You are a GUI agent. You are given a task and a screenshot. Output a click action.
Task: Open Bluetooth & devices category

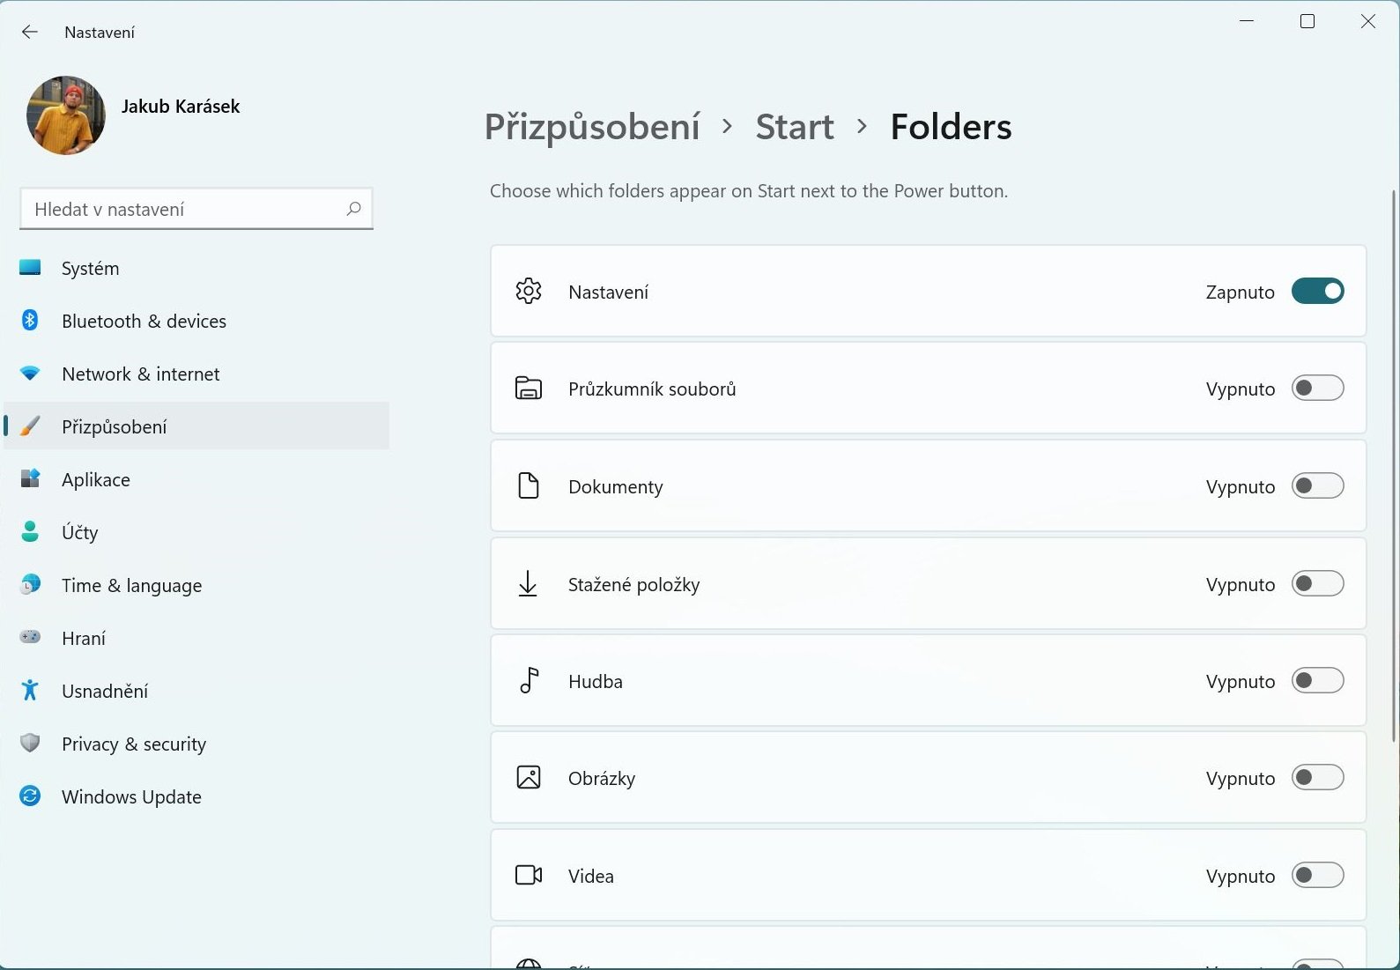(x=196, y=321)
